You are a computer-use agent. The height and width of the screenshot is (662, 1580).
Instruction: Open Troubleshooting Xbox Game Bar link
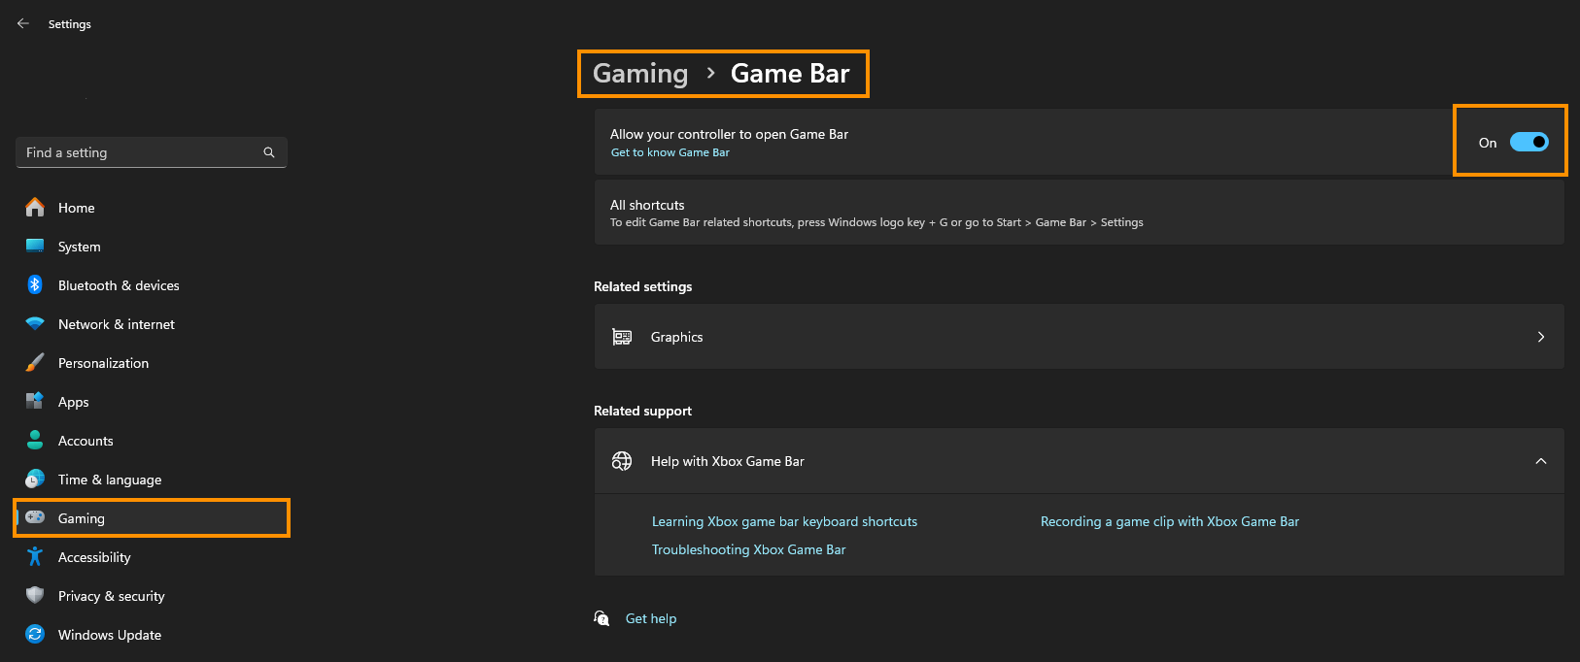[748, 549]
